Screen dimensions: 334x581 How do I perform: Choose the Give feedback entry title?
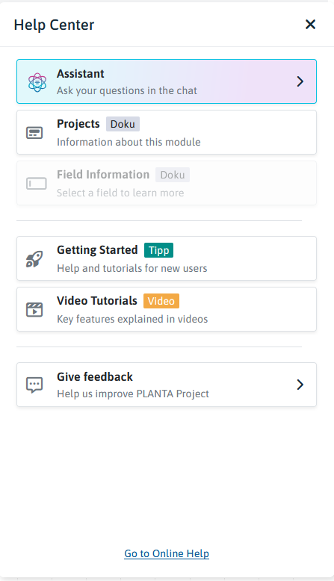(x=95, y=377)
